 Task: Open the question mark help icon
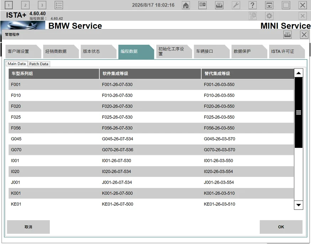click(253, 5)
